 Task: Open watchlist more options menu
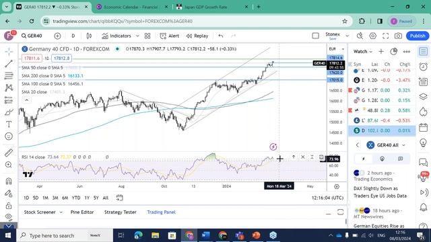pyautogui.click(x=407, y=52)
